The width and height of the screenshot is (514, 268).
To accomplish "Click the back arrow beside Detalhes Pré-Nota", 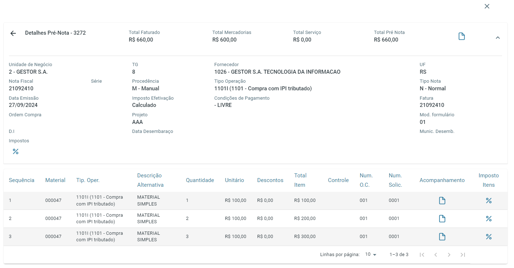I will [13, 33].
